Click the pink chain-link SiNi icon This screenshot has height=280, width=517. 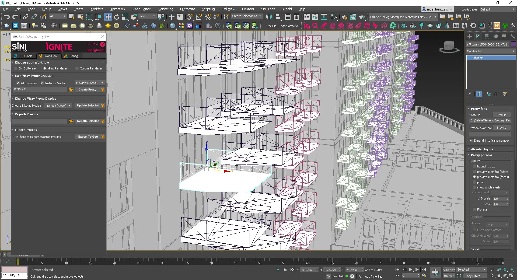(x=358, y=26)
